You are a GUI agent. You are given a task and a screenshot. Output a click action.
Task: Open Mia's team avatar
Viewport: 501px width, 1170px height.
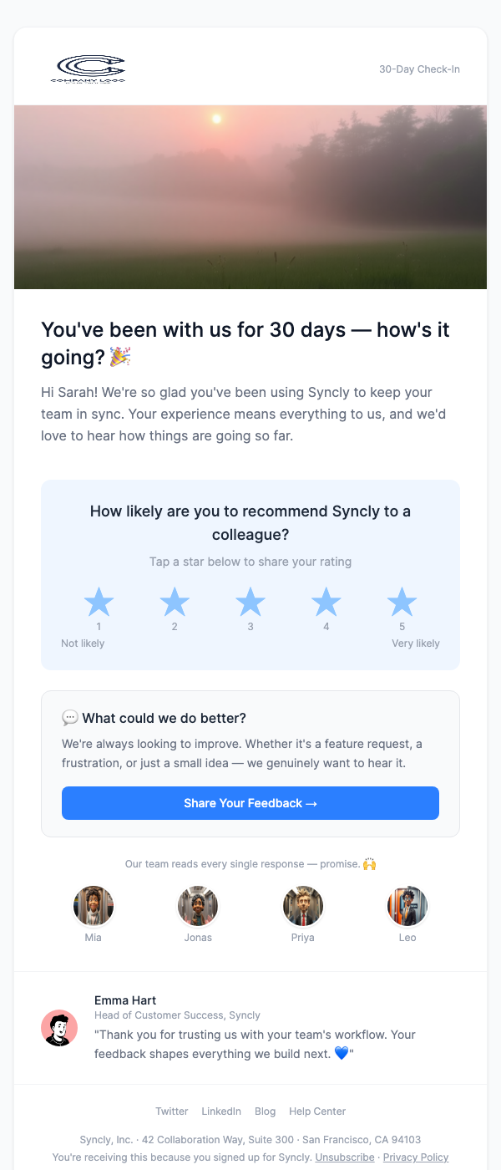[93, 905]
